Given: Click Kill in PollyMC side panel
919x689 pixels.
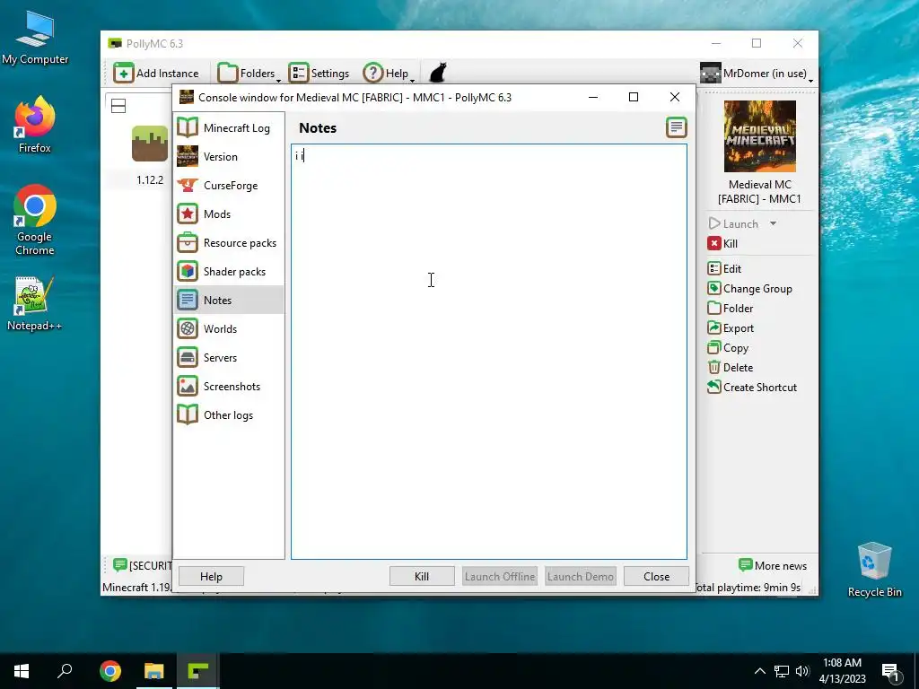Looking at the screenshot, I should click(x=722, y=244).
